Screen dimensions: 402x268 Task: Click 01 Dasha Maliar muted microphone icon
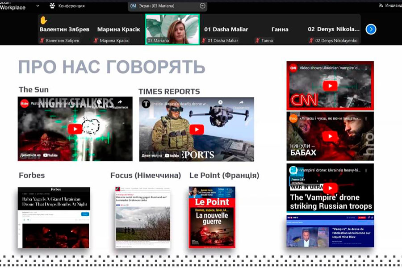coord(204,40)
